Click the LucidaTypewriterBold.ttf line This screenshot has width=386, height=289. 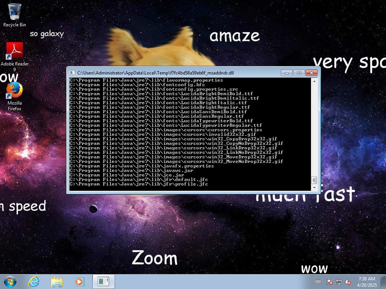pos(161,121)
